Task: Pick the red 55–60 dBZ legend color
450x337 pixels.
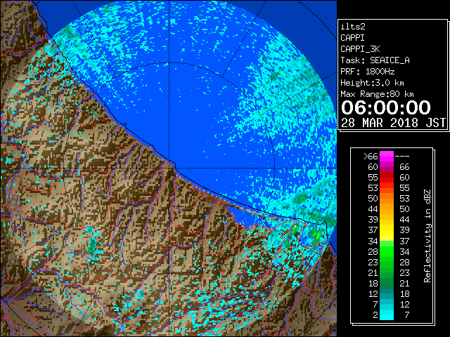Action: [x=387, y=178]
